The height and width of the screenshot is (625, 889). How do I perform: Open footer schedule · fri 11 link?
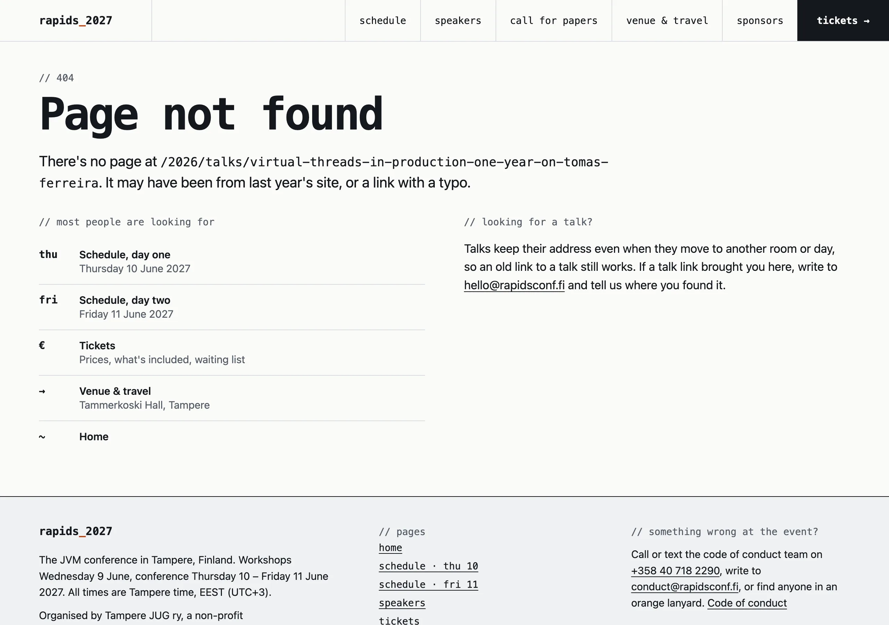428,585
